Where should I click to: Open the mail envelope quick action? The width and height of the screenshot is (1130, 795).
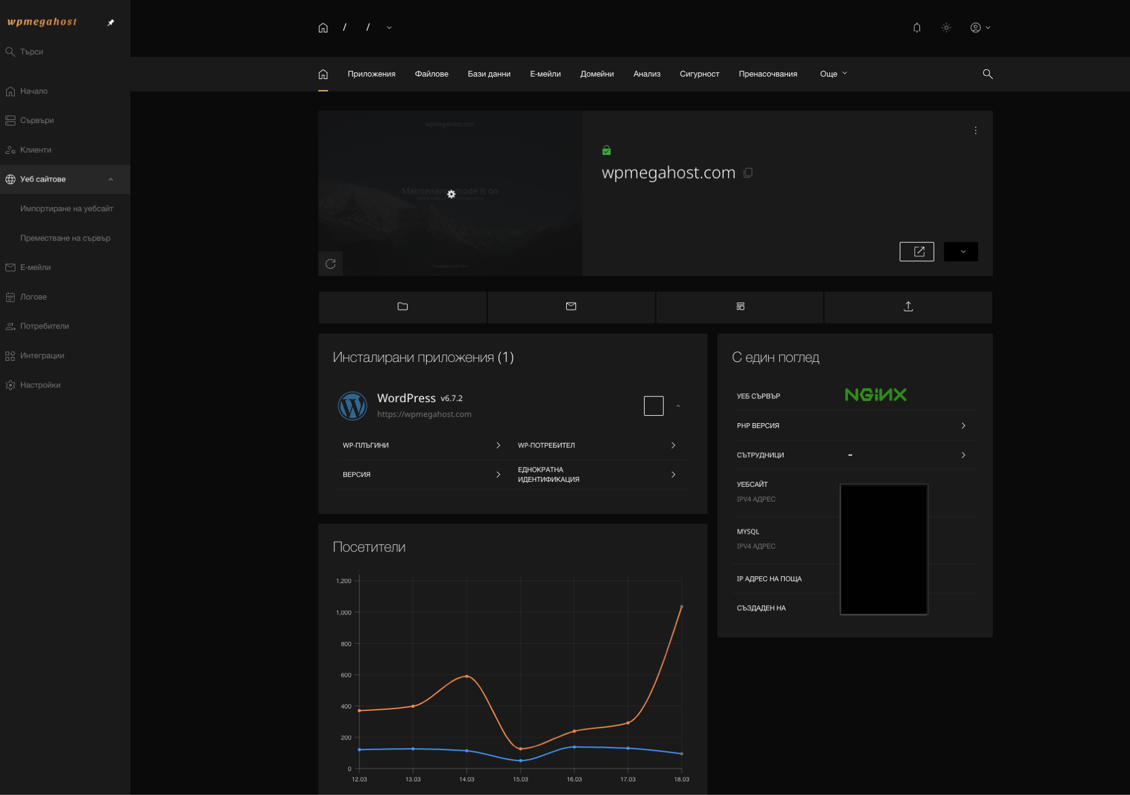571,307
